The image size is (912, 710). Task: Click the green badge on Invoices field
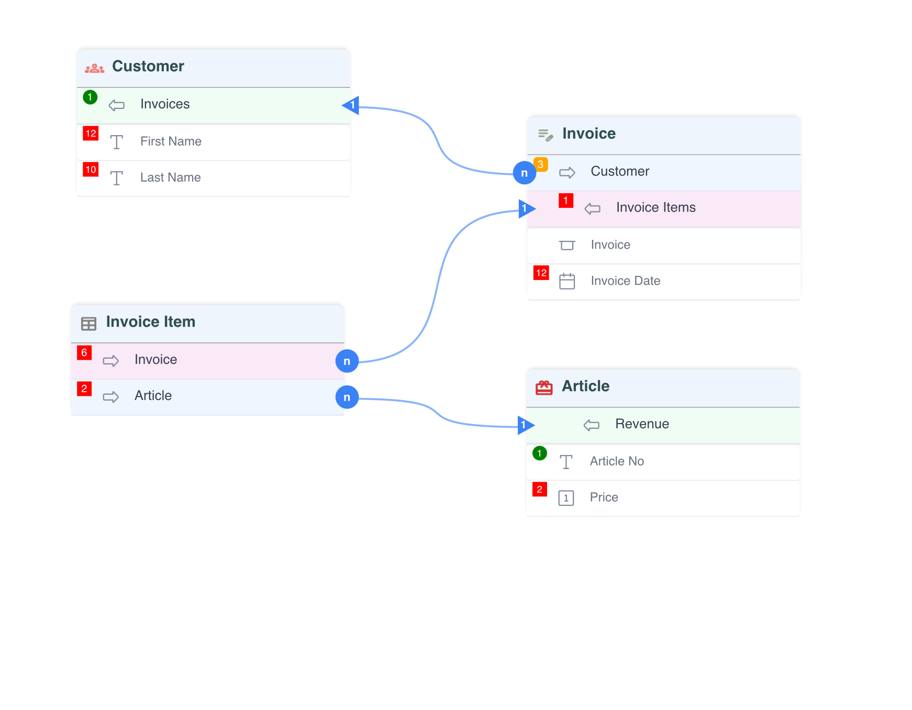click(x=90, y=97)
